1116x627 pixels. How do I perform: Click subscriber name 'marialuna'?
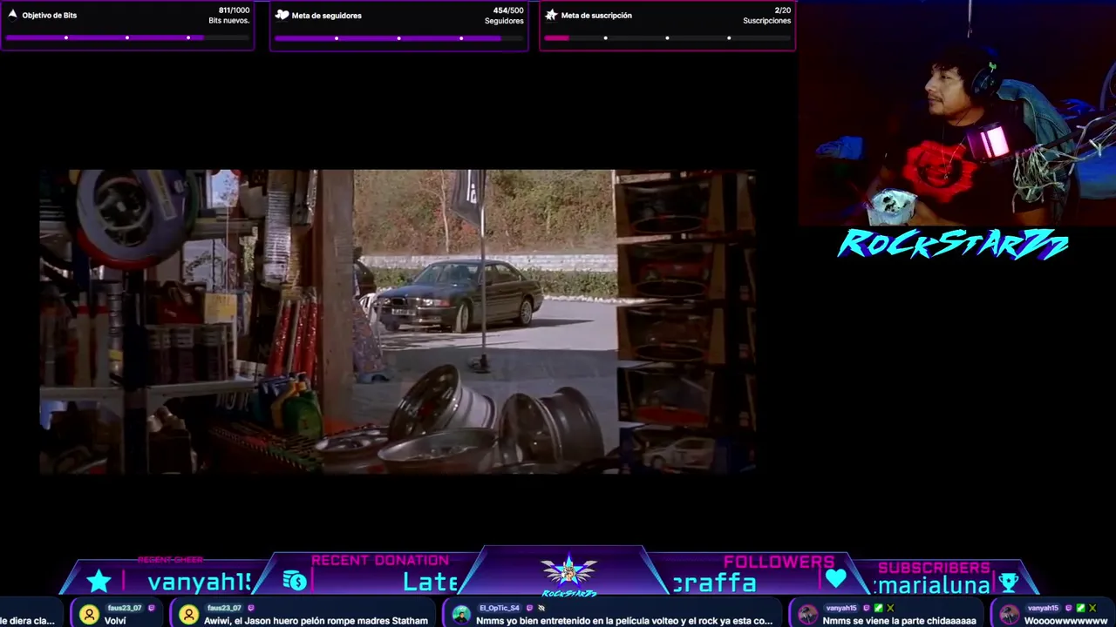932,585
